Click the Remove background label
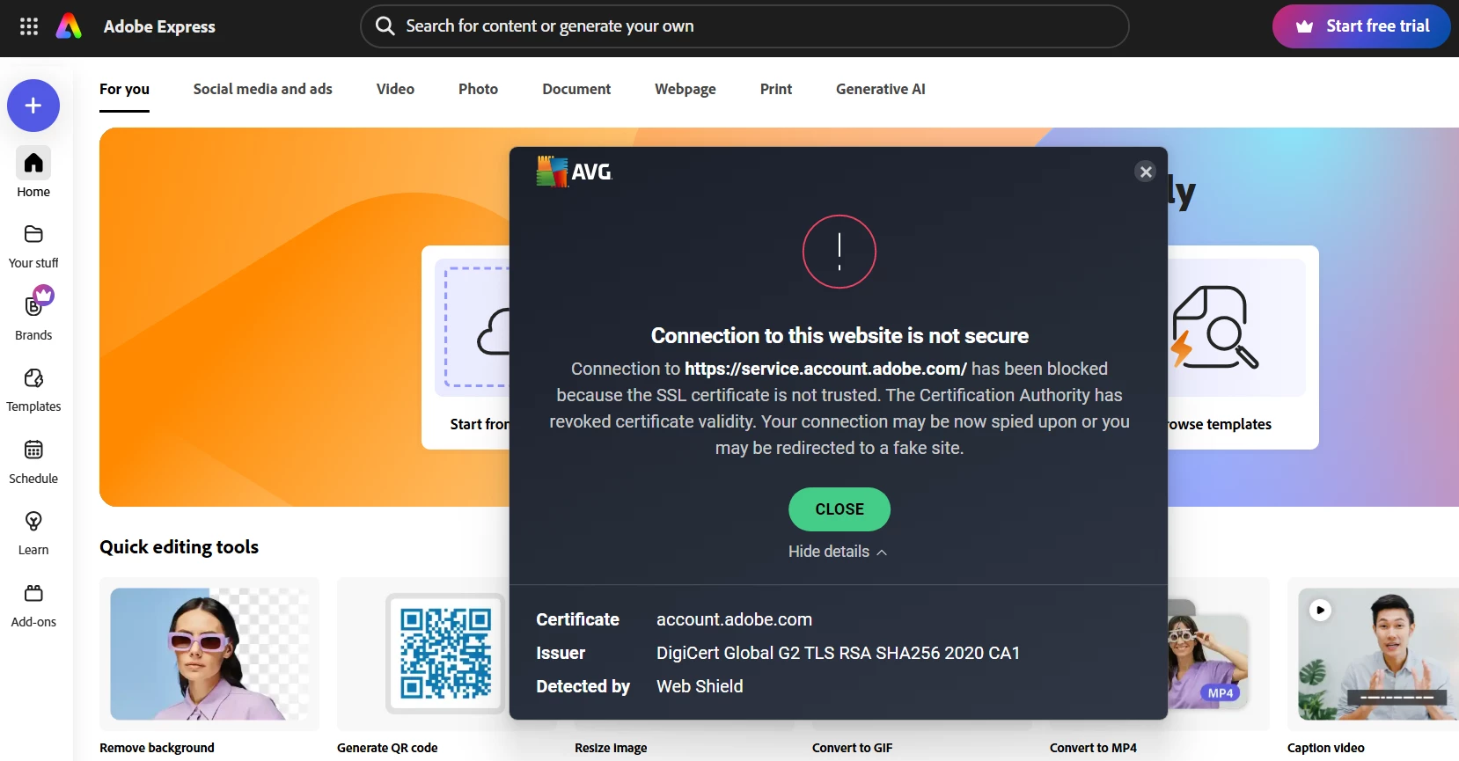Image resolution: width=1459 pixels, height=761 pixels. [157, 748]
